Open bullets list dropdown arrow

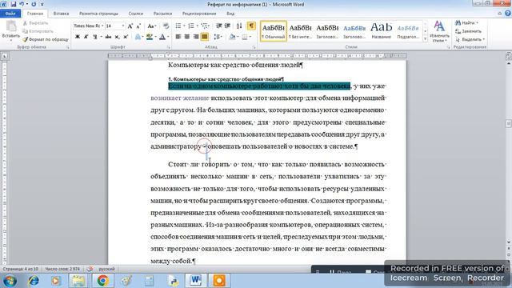[x=184, y=26]
